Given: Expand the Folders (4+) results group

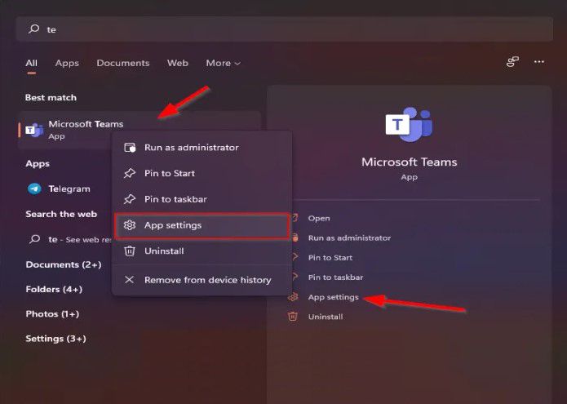Looking at the screenshot, I should pyautogui.click(x=54, y=289).
